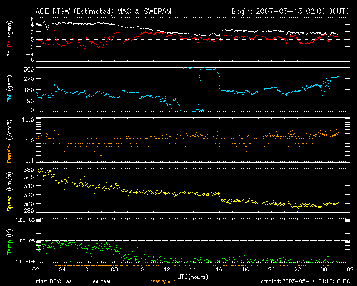Click the "0.1" tick on the Density axis
357x286 pixels.
coord(30,160)
